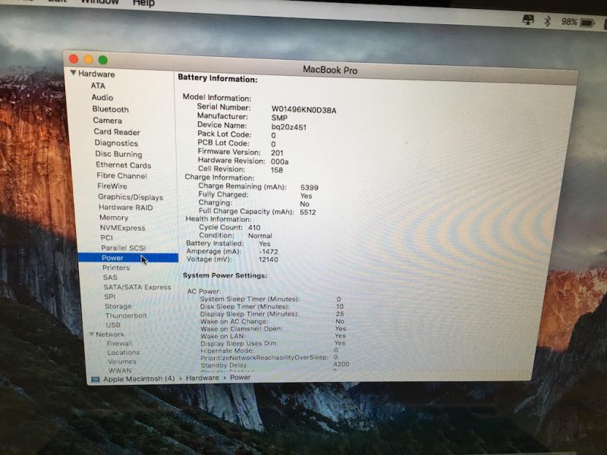Select Camera in the sidebar
This screenshot has width=607, height=455.
click(x=107, y=121)
